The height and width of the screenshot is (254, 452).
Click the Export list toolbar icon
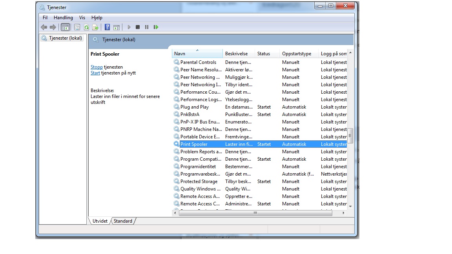95,27
